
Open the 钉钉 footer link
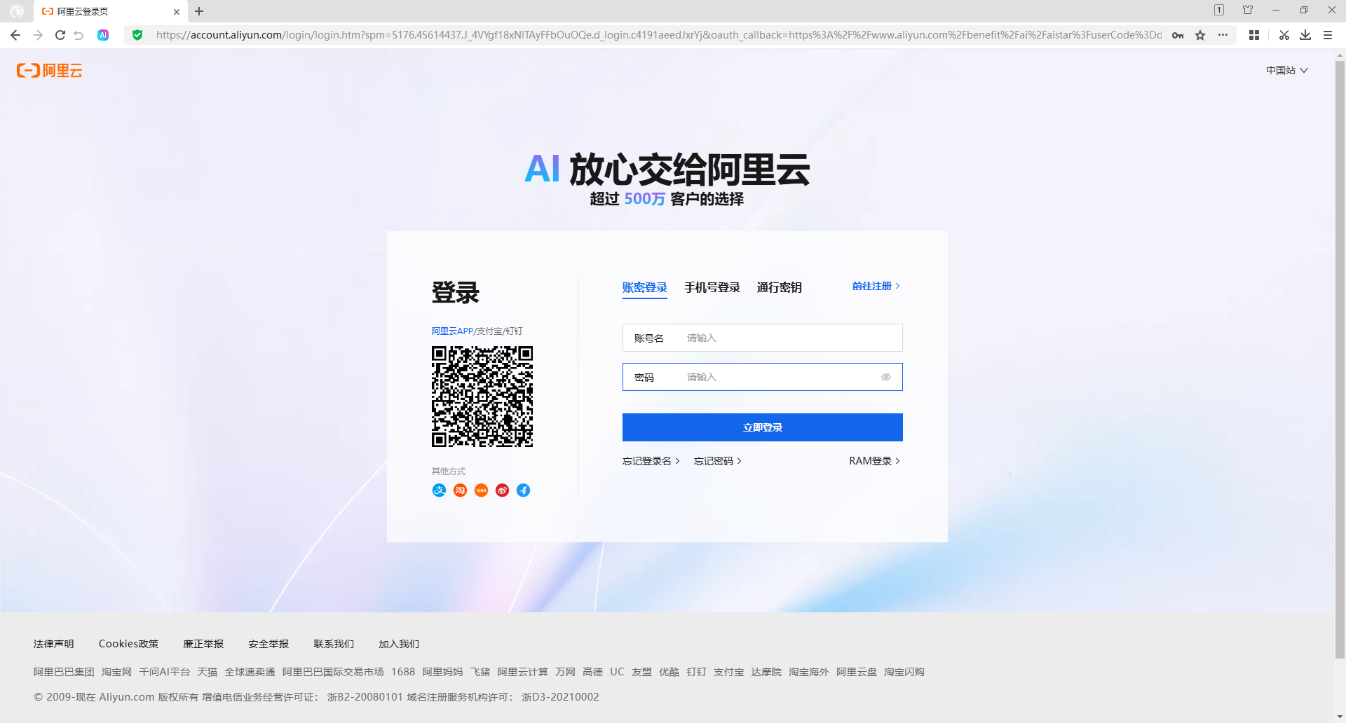696,672
